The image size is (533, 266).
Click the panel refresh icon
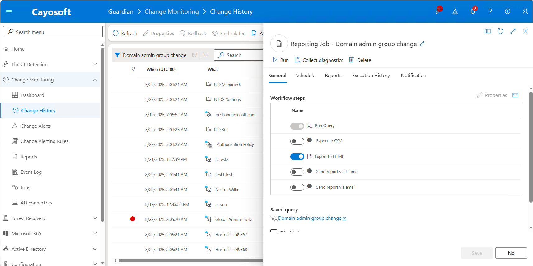pyautogui.click(x=500, y=31)
